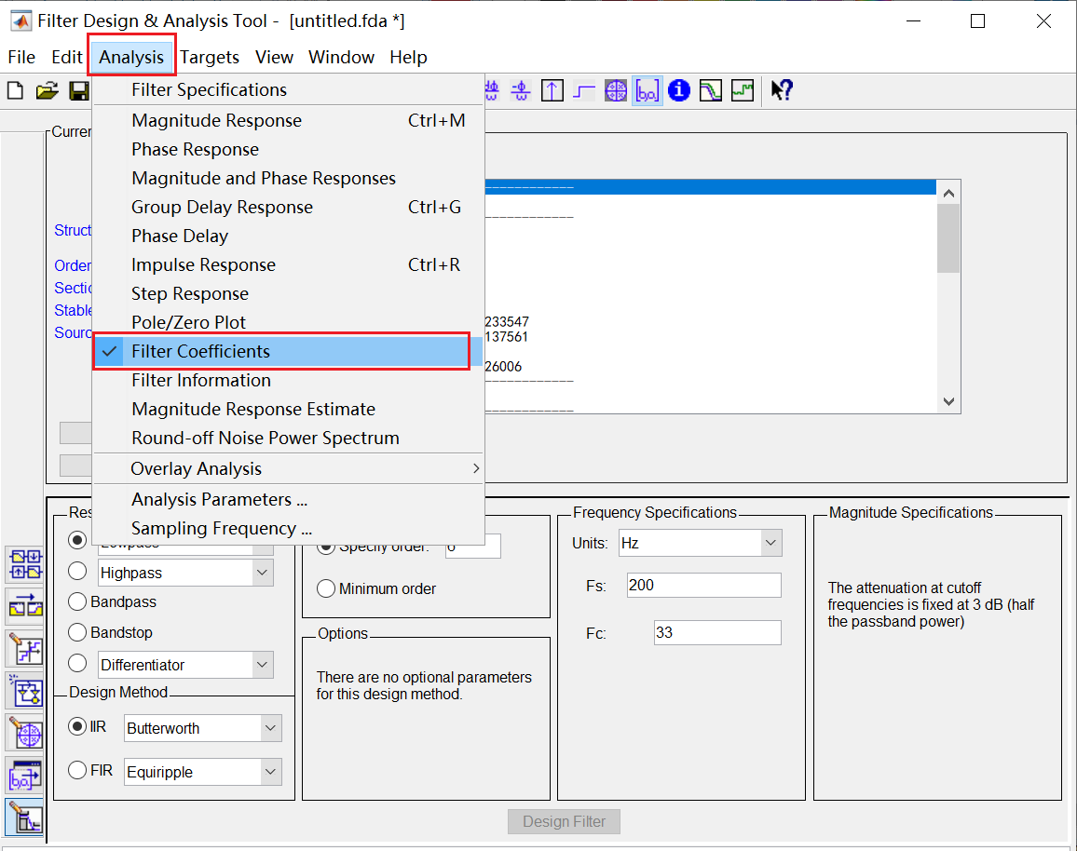Screen dimensions: 1077x851
Task: Open the File menu
Action: (x=21, y=57)
